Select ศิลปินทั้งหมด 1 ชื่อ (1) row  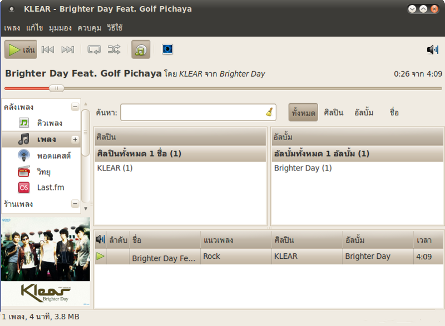(180, 154)
